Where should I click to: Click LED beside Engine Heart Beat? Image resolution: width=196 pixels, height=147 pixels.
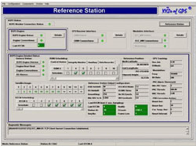coord(43,66)
